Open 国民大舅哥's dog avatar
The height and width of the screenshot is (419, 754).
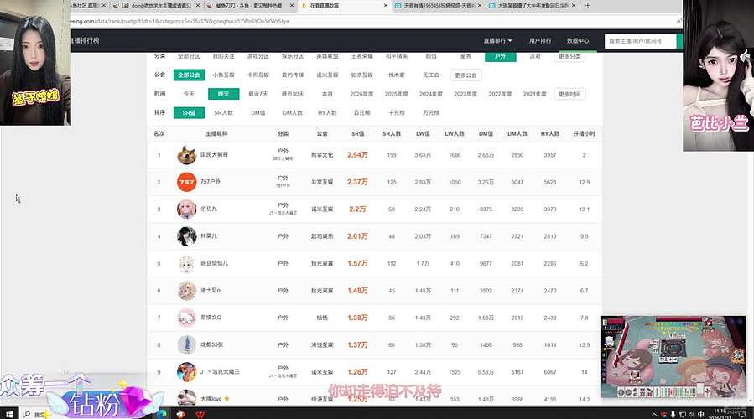click(x=186, y=154)
